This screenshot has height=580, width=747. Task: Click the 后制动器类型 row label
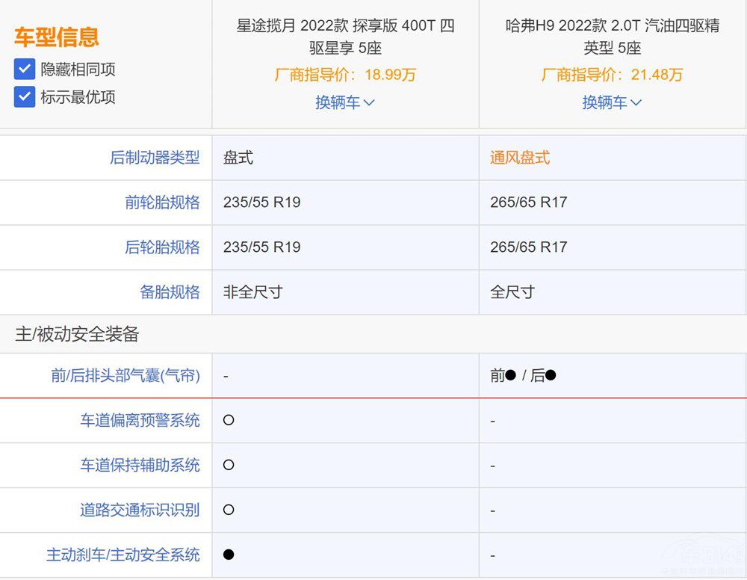click(155, 158)
